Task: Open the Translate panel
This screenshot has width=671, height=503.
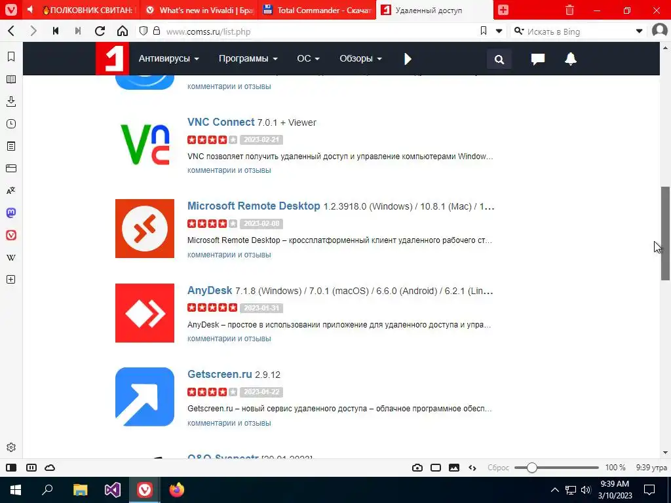Action: pos(11,191)
